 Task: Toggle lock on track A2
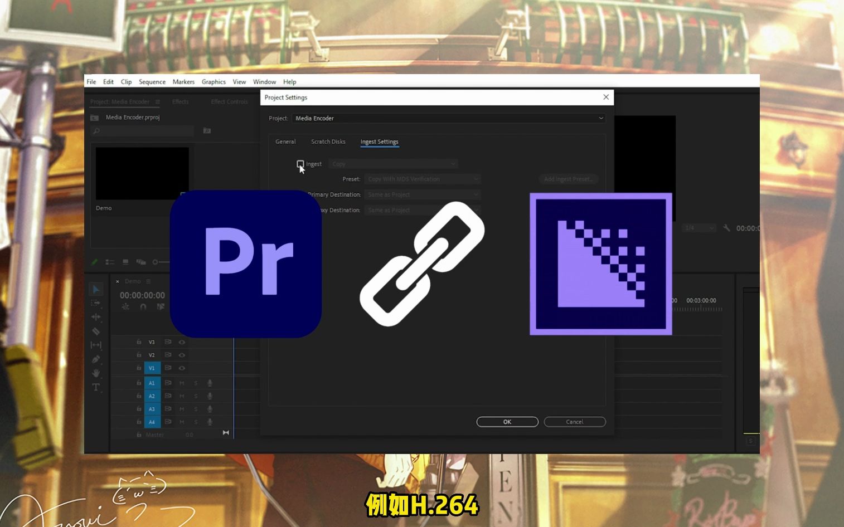(139, 396)
